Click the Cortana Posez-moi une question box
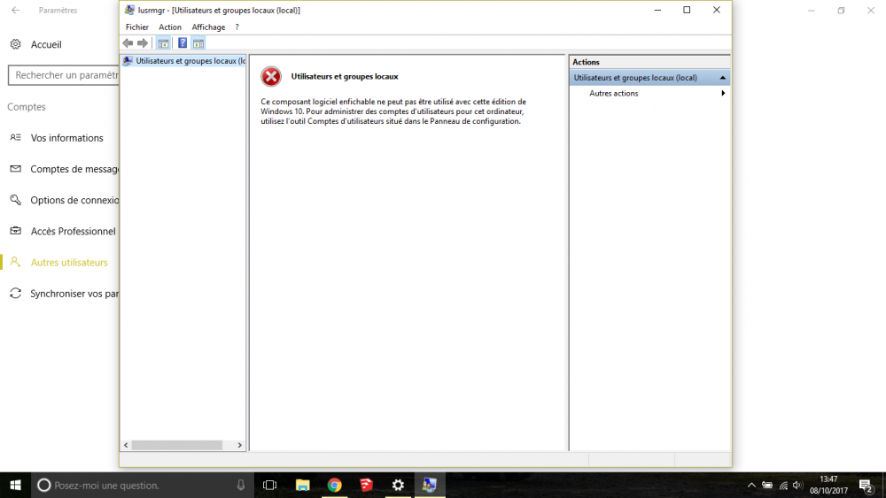 143,485
